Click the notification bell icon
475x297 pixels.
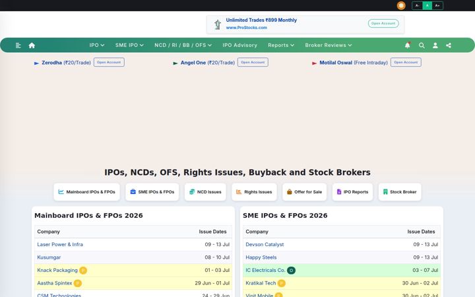408,45
